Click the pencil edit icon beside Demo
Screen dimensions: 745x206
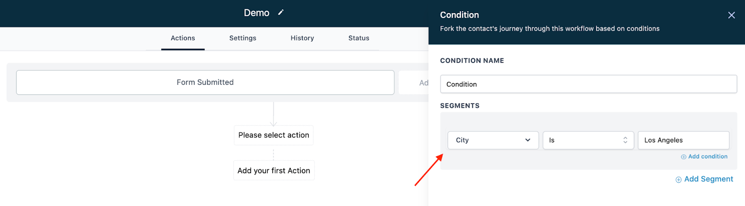pos(281,13)
